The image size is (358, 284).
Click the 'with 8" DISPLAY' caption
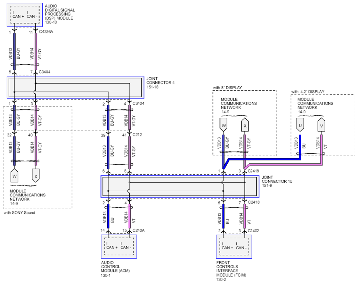coord(227,88)
